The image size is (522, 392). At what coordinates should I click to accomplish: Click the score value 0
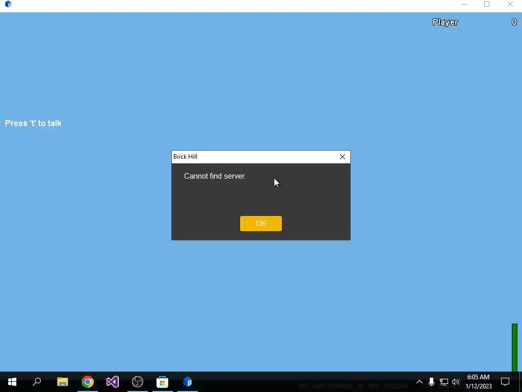pos(514,22)
